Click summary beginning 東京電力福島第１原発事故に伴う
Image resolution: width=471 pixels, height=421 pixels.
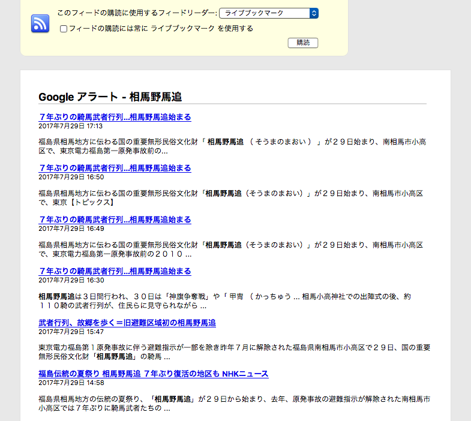coord(234,352)
